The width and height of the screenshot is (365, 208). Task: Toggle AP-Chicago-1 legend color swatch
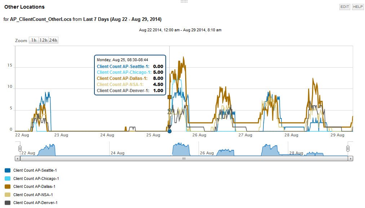[x=8, y=178]
